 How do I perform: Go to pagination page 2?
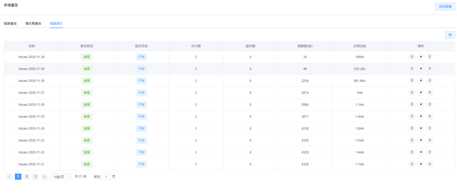click(27, 177)
